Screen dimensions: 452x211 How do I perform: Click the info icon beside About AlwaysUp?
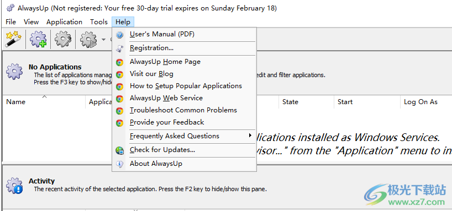point(119,164)
